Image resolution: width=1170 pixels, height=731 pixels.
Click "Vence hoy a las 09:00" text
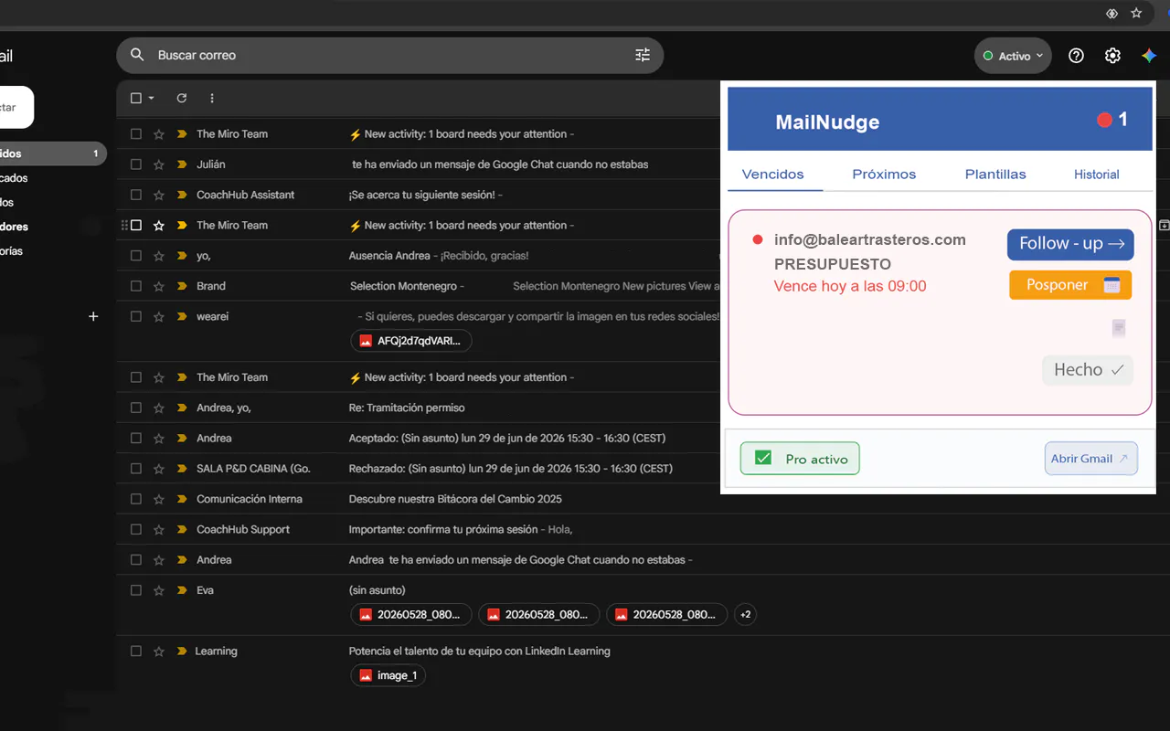pos(850,286)
